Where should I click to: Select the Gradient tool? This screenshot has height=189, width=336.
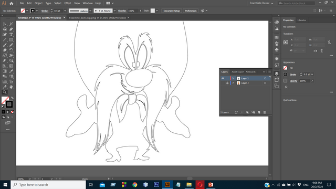(x=5, y=71)
